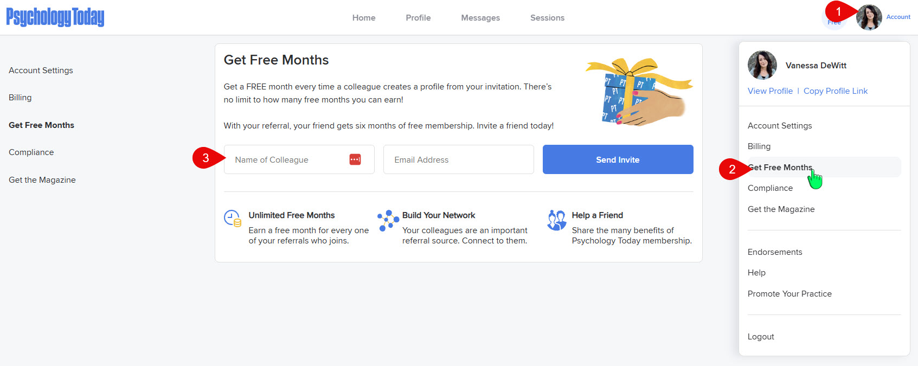The height and width of the screenshot is (366, 918).
Task: Click the Copy Profile Link link
Action: tap(836, 91)
